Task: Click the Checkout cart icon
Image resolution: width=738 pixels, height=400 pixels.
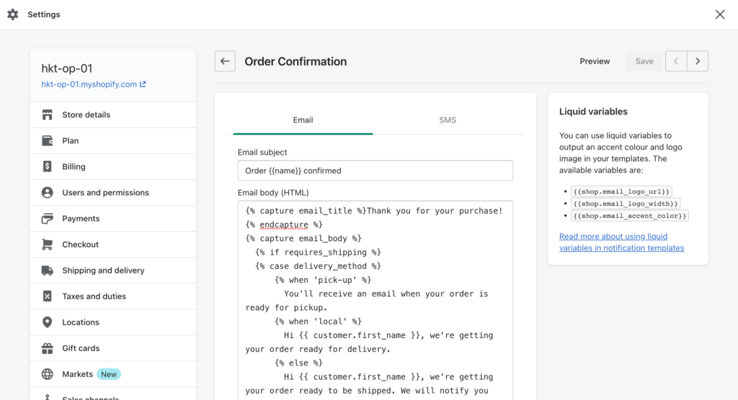Action: [x=47, y=245]
